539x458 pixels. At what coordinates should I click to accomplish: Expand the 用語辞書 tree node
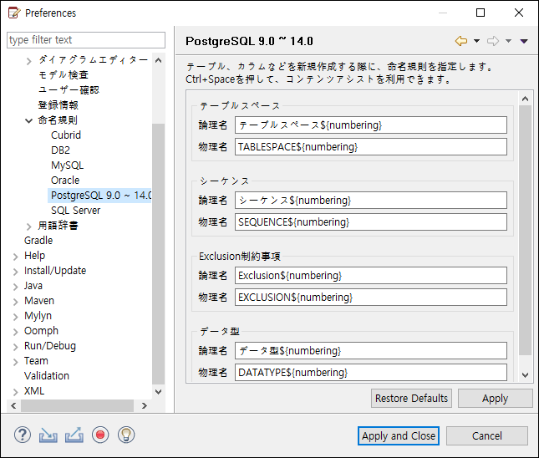29,226
